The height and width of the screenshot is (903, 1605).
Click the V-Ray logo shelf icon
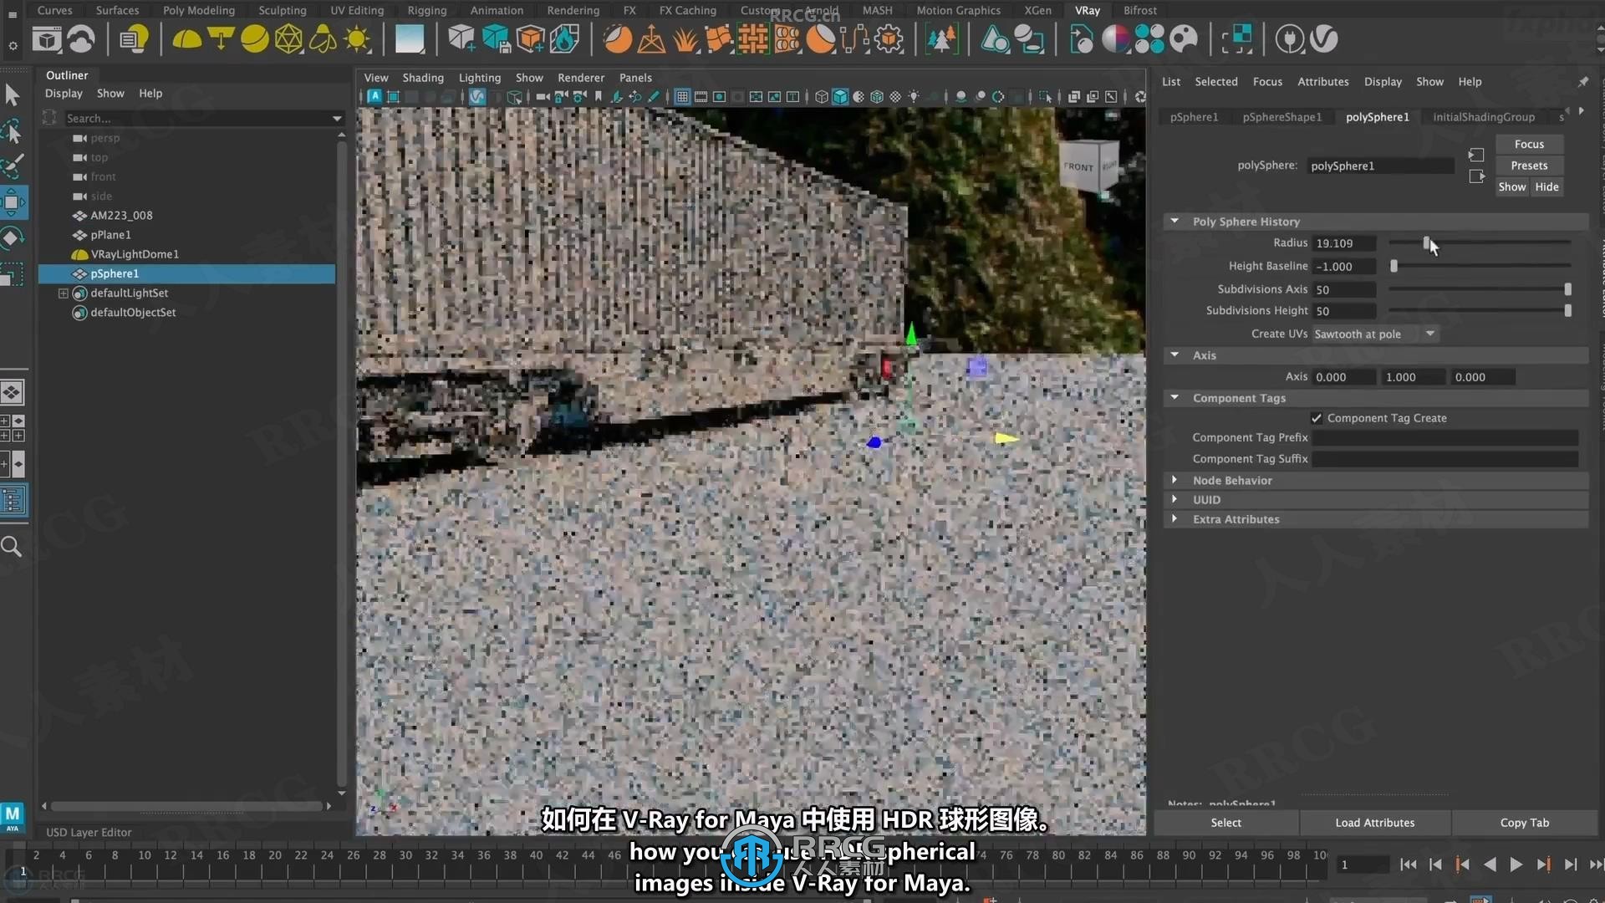point(1324,39)
